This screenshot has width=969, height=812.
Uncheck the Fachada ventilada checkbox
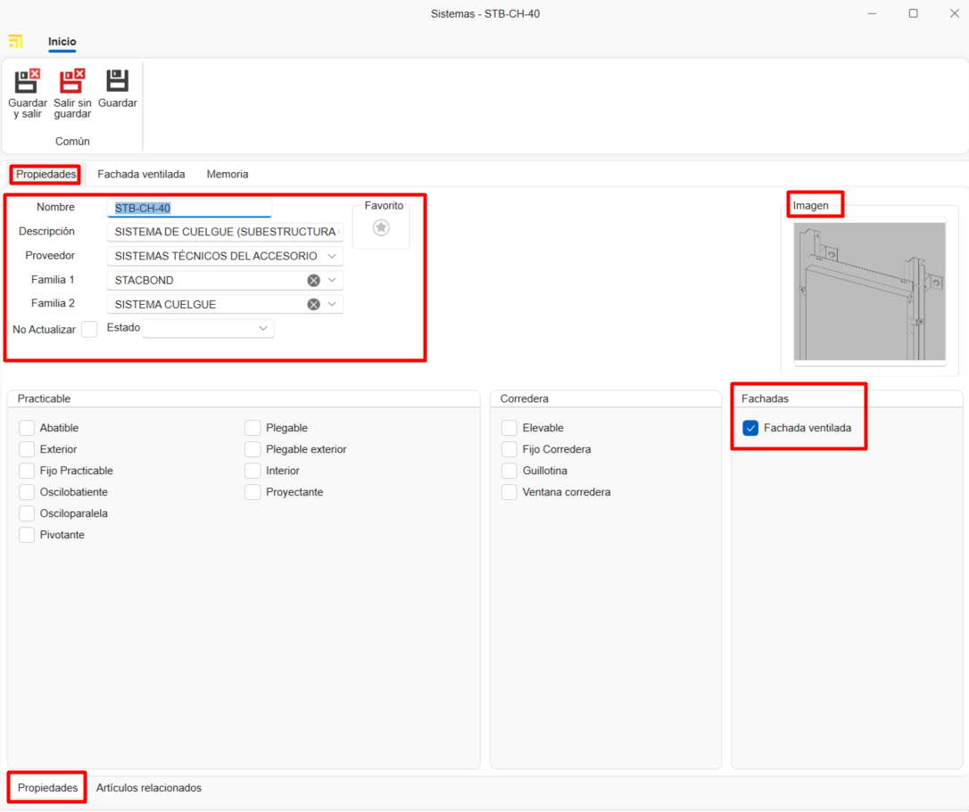750,428
